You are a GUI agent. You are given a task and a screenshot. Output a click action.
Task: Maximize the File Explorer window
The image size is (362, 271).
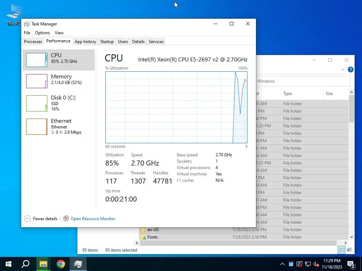[x=330, y=60]
